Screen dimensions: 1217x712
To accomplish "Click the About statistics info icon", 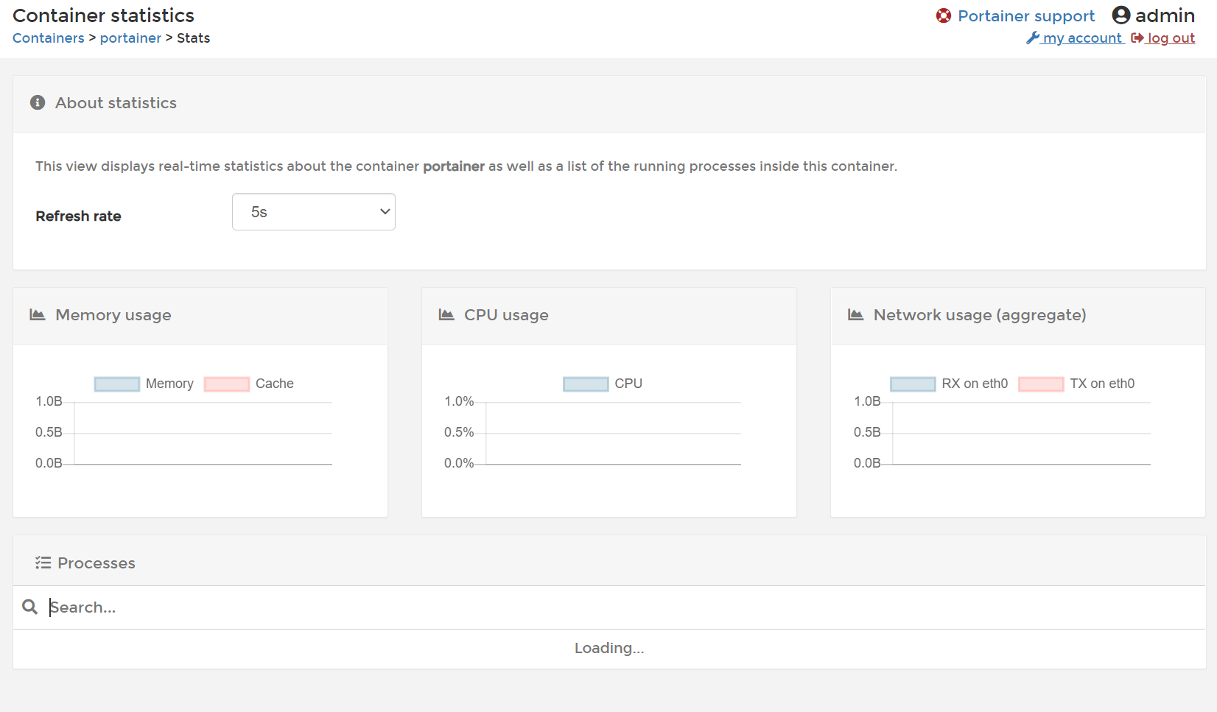I will pos(38,102).
